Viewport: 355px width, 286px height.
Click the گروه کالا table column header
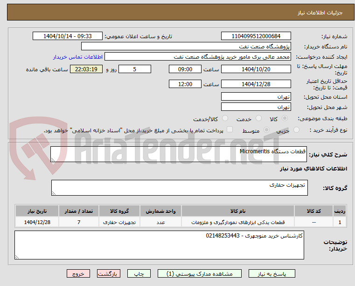119,211
